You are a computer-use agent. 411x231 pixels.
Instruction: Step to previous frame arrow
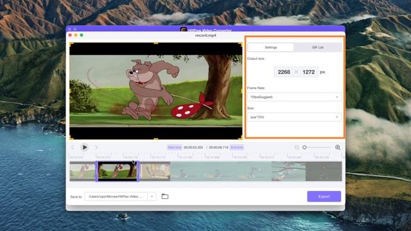[x=73, y=148]
